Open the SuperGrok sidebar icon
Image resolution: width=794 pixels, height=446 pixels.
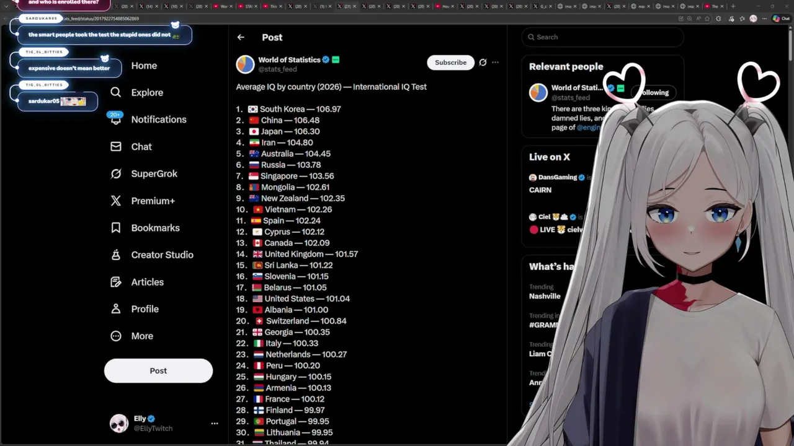[116, 173]
